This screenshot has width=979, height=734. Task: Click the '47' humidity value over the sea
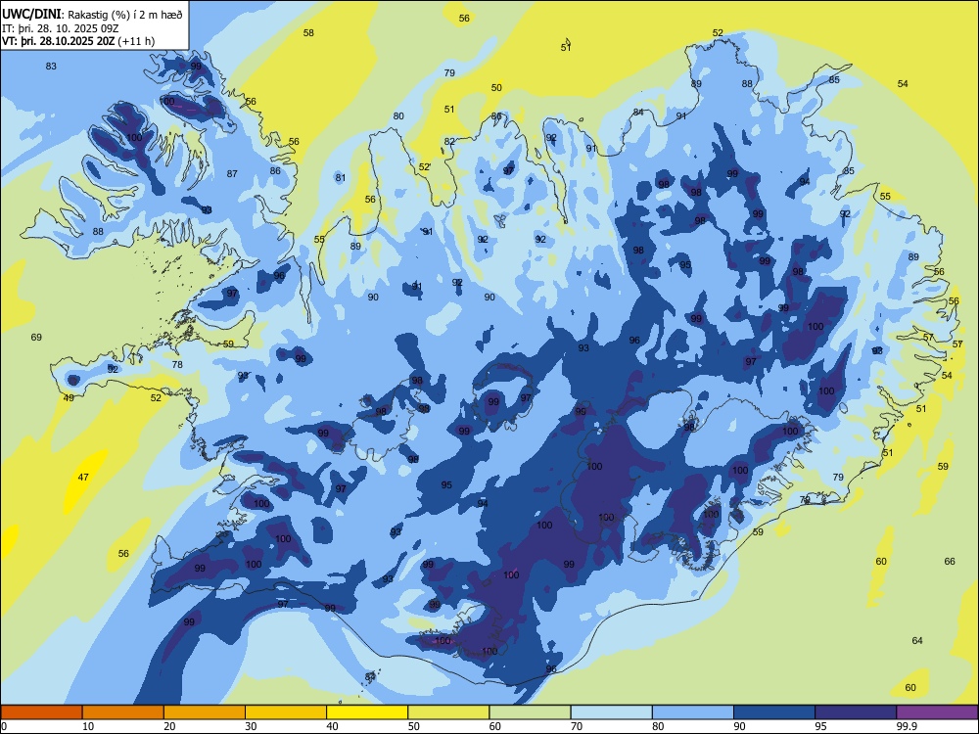[83, 478]
